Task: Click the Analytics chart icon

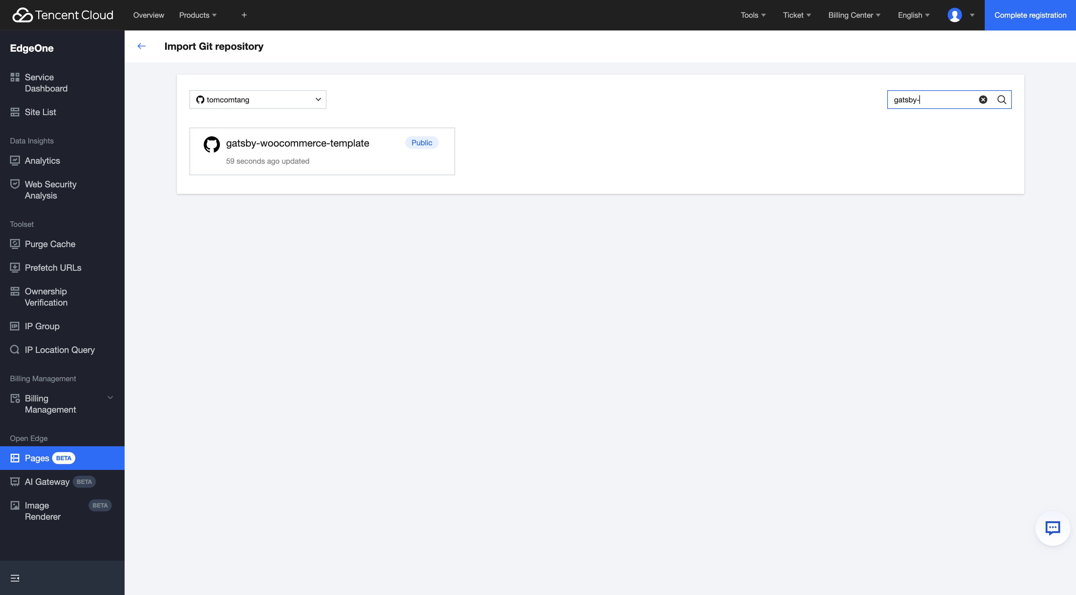Action: click(15, 160)
